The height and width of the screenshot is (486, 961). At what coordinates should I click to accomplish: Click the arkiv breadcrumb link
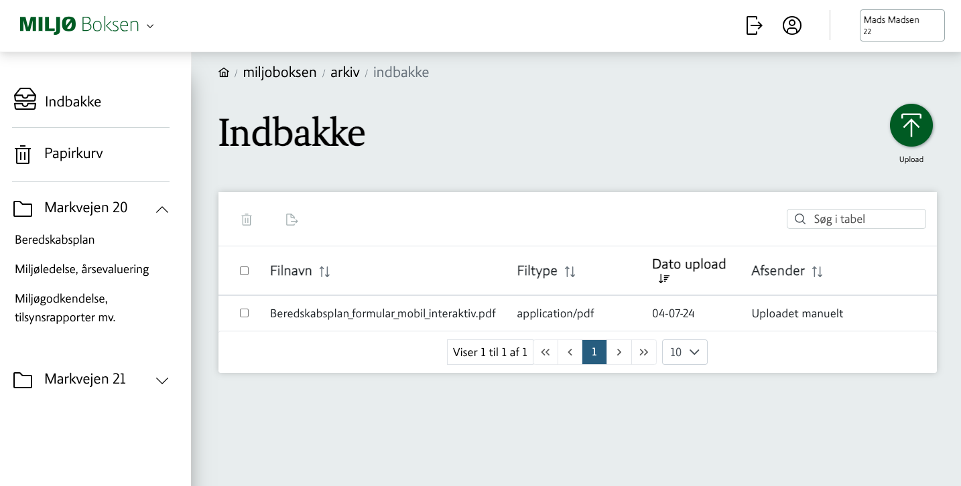click(x=344, y=72)
